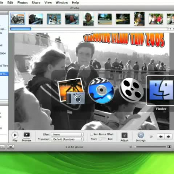Click the '1 of 67 photos' status text
Viewport: 174px width, 174px height.
tap(74, 147)
